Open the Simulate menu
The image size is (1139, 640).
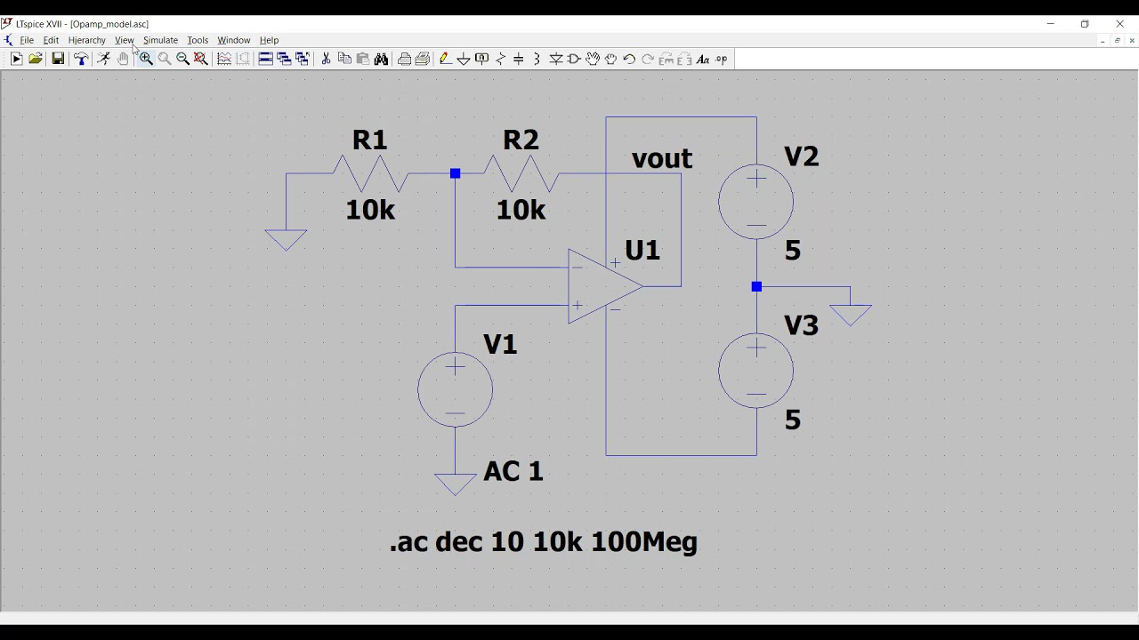click(x=160, y=40)
